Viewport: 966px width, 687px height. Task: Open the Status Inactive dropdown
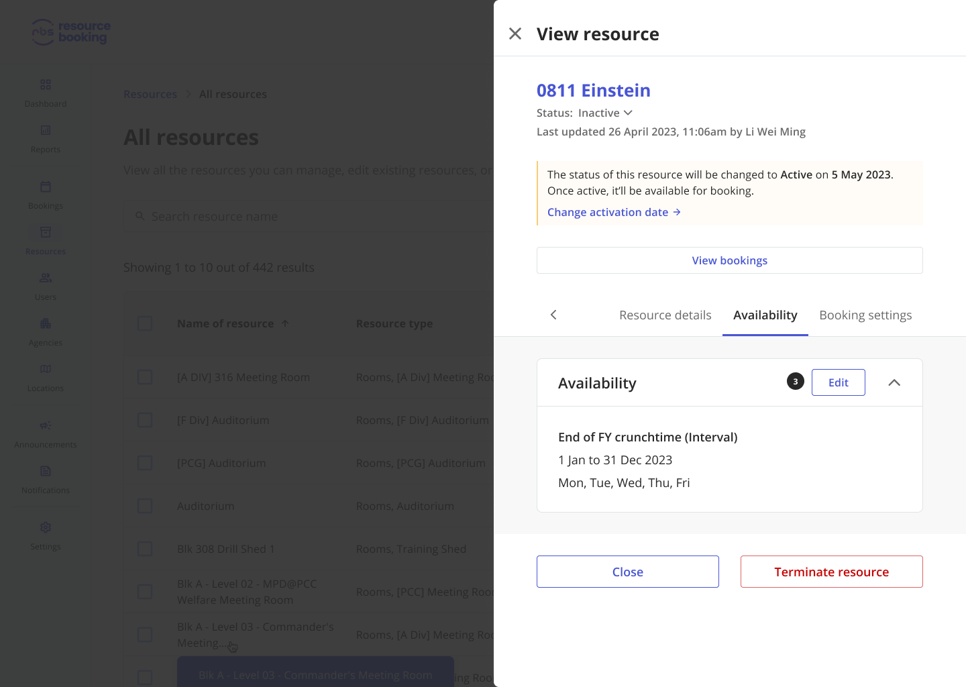click(606, 113)
